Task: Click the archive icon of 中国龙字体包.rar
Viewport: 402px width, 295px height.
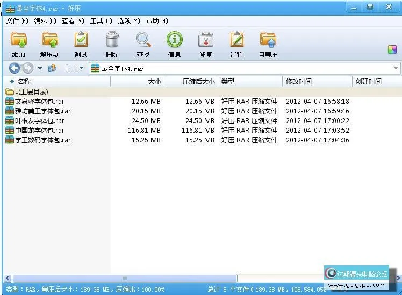Action: pyautogui.click(x=10, y=130)
